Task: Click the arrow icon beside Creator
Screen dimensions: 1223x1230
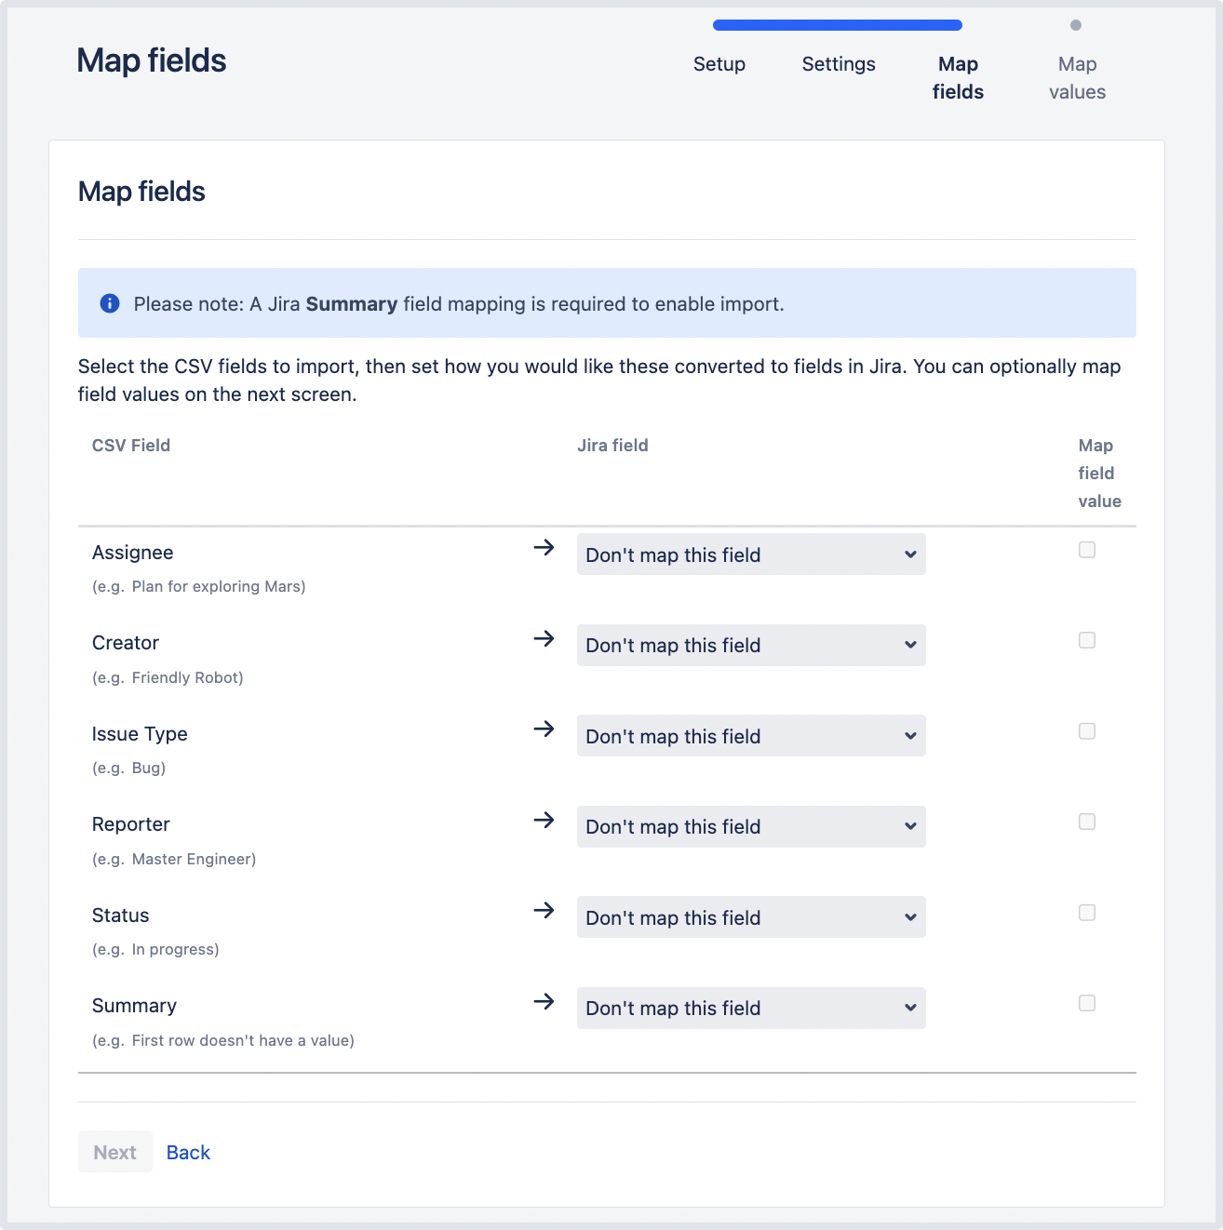Action: (544, 639)
